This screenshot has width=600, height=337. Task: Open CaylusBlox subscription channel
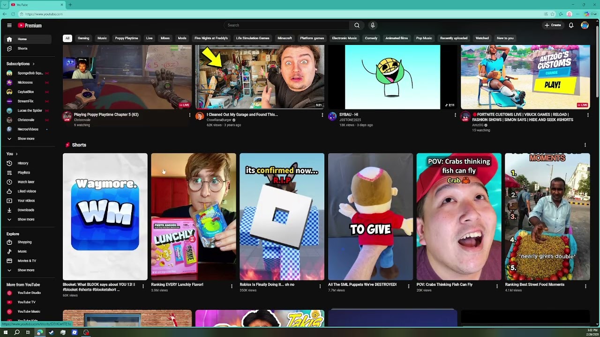point(28,92)
